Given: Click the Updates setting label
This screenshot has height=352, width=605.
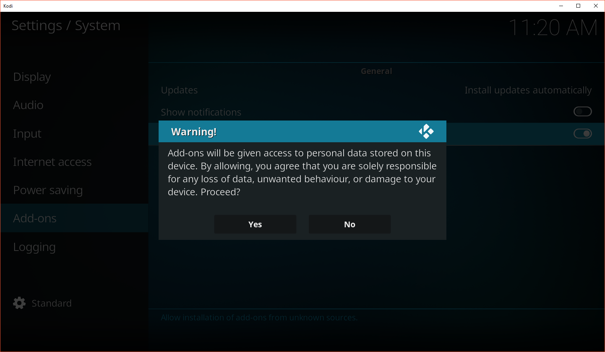Looking at the screenshot, I should 179,90.
